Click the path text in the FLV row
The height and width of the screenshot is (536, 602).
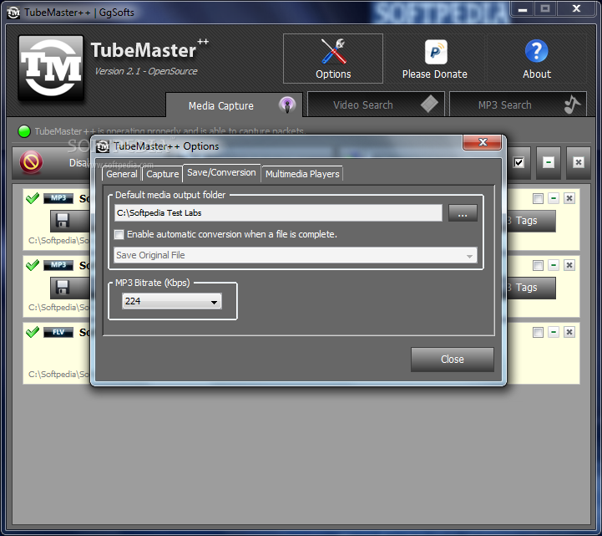[x=58, y=374]
